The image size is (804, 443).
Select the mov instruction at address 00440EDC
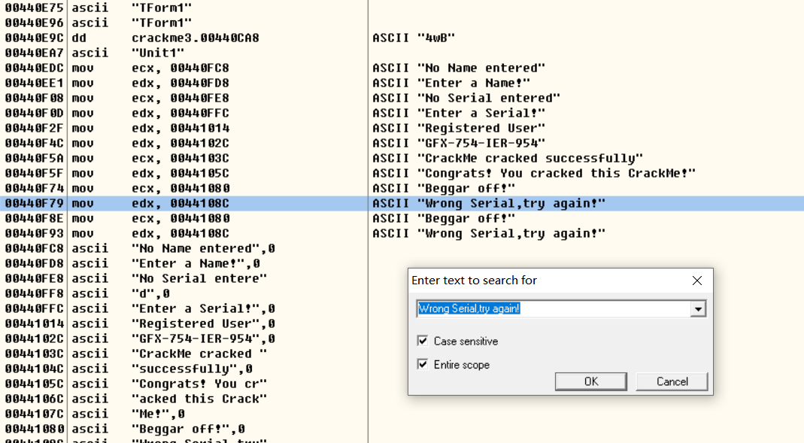181,68
